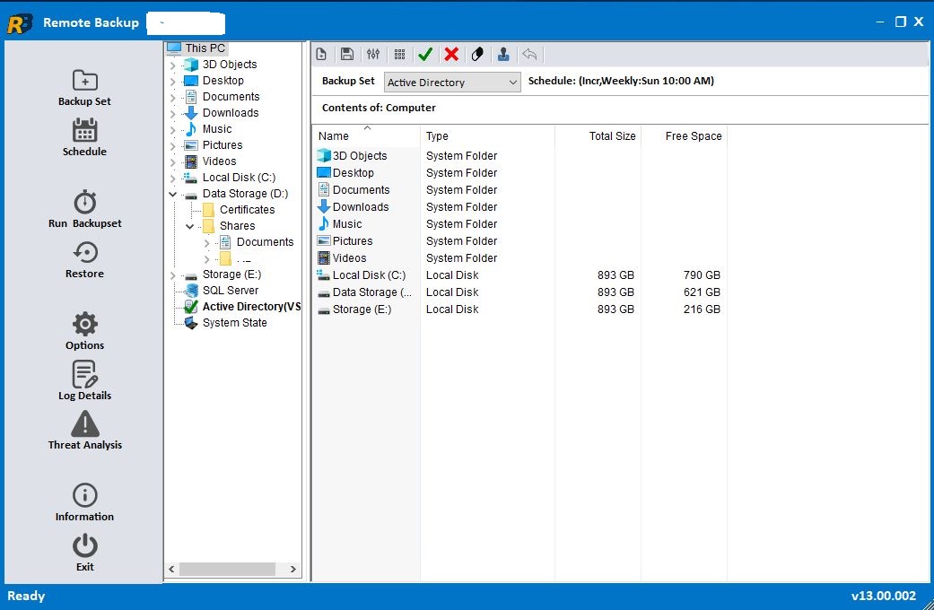The image size is (934, 610).
Task: Sort by the Name column header
Action: pyautogui.click(x=366, y=135)
